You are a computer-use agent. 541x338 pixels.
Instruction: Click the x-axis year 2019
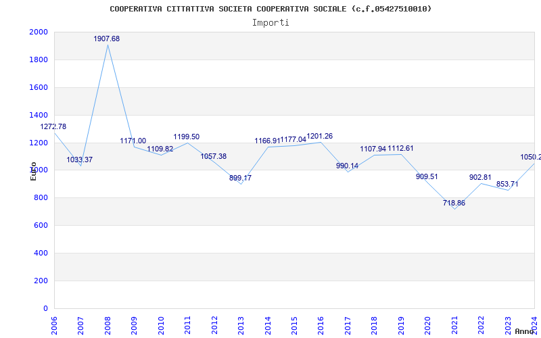point(401,325)
